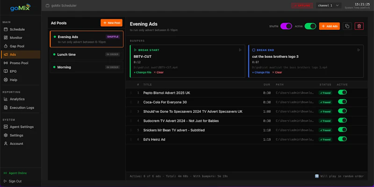Click drag handle of Sudocrem row
374x187 pixels.
coord(131,121)
